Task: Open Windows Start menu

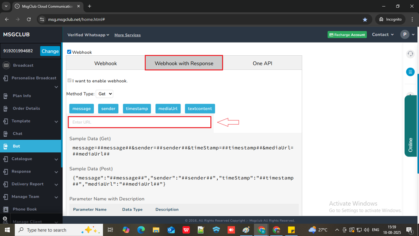Action: click(7, 230)
